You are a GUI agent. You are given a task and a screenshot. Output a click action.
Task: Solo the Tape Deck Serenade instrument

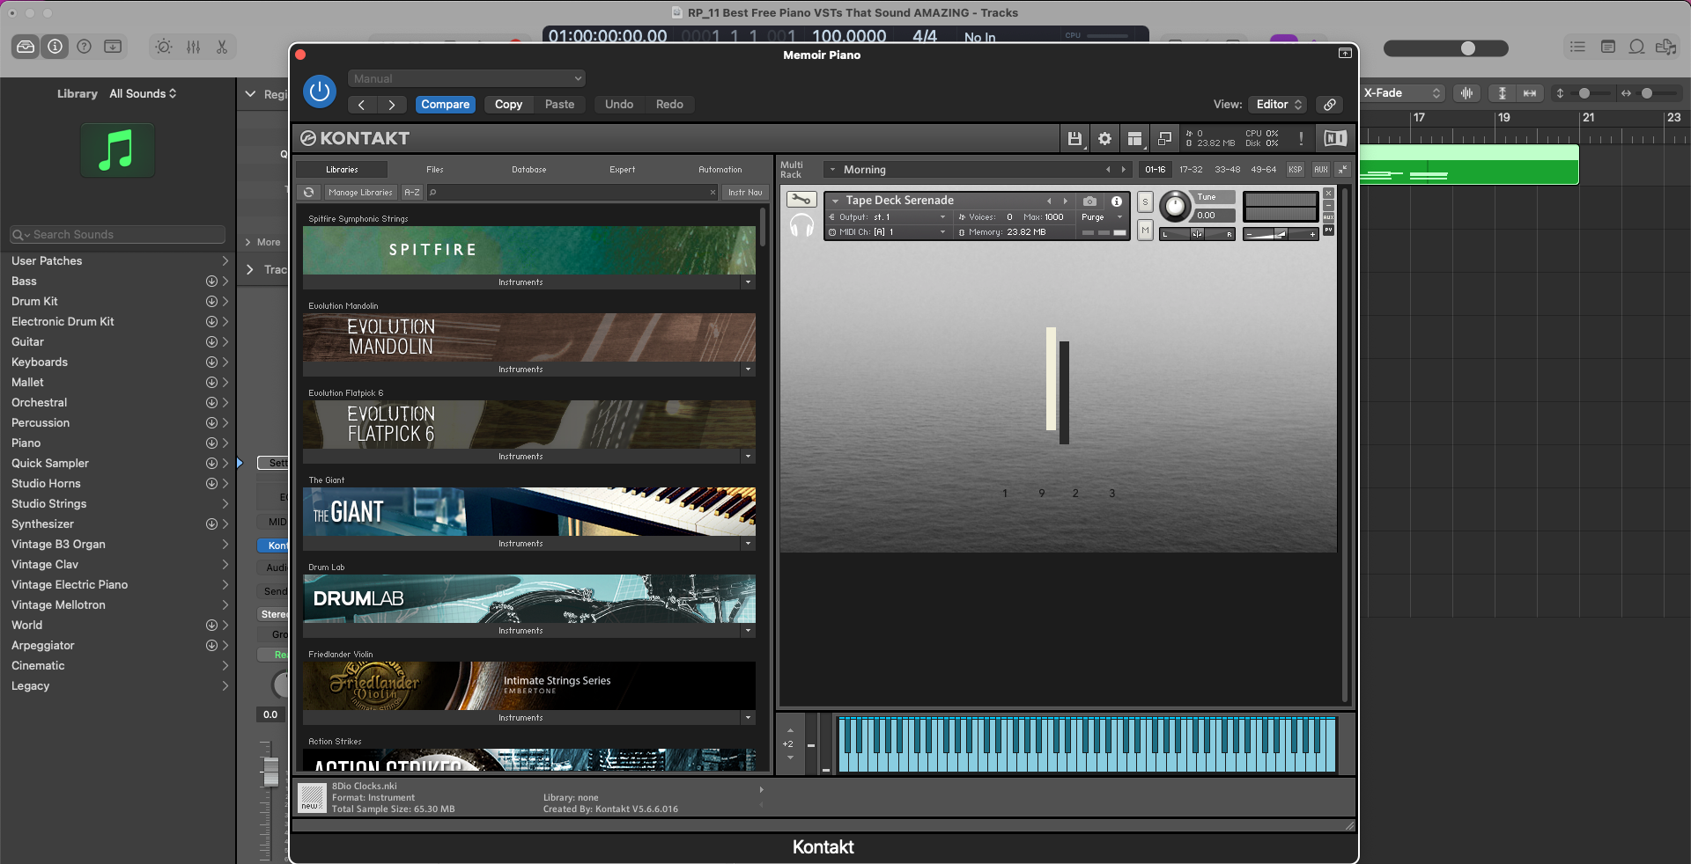tap(1145, 201)
